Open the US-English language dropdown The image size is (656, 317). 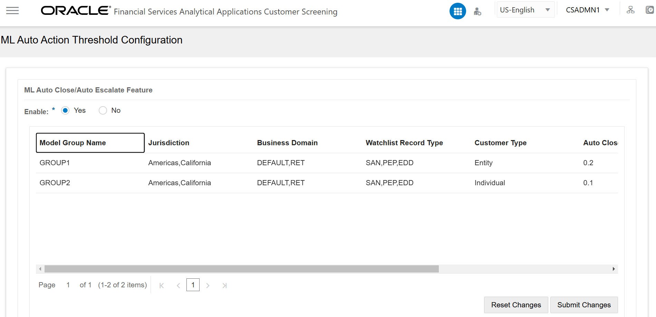525,9
